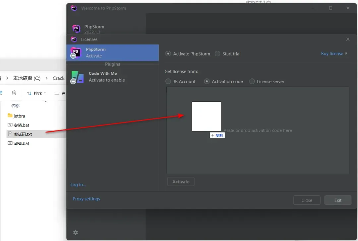Screen dimensions: 358x241
Task: Click the Licenses dialog title icon
Action: [74, 39]
